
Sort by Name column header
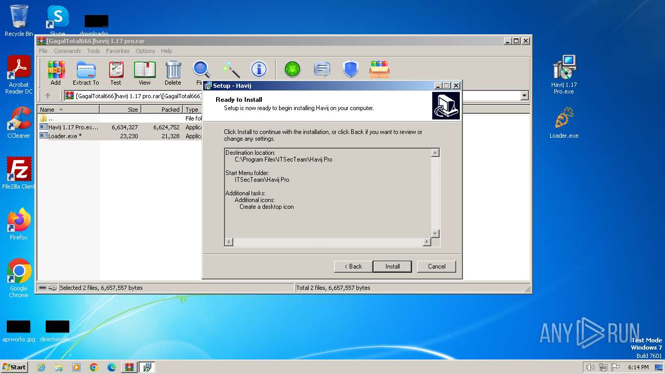(68, 110)
